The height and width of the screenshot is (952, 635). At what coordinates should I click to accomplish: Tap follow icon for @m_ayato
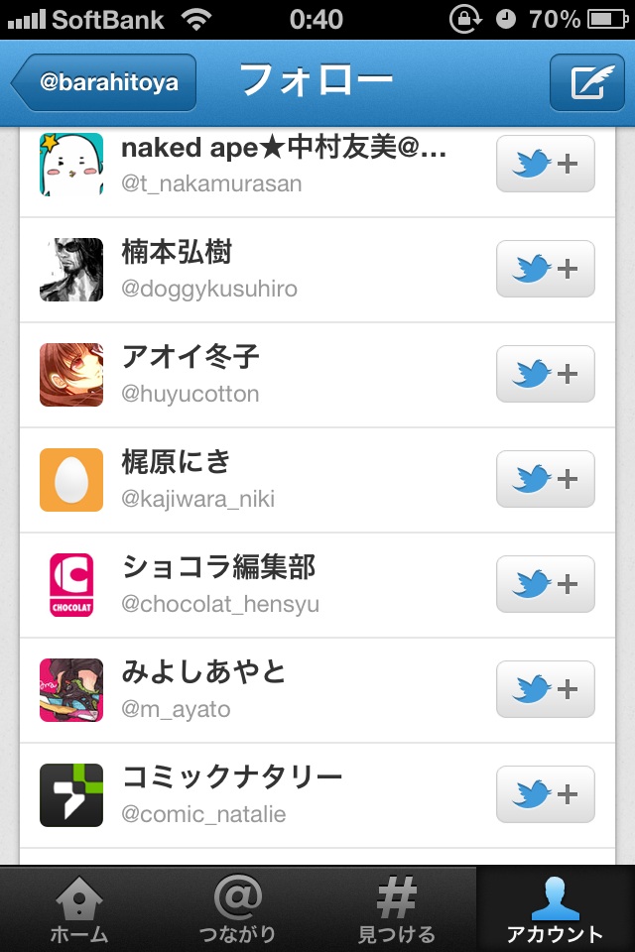click(x=545, y=689)
